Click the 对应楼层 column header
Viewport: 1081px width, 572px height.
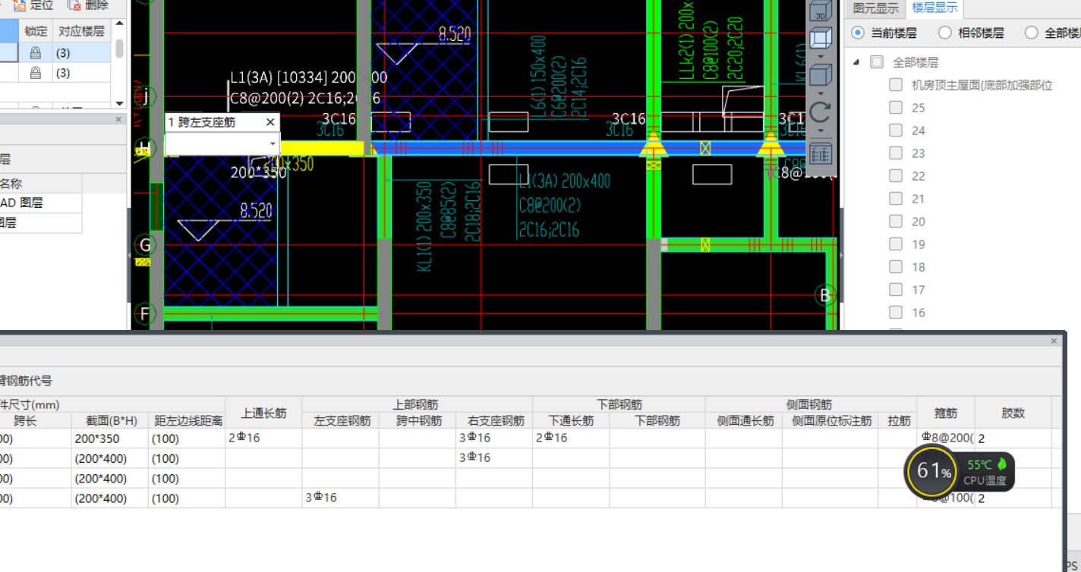(x=81, y=31)
